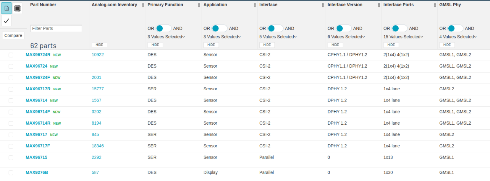Click the checkmark select-all icon

[x=7, y=21]
